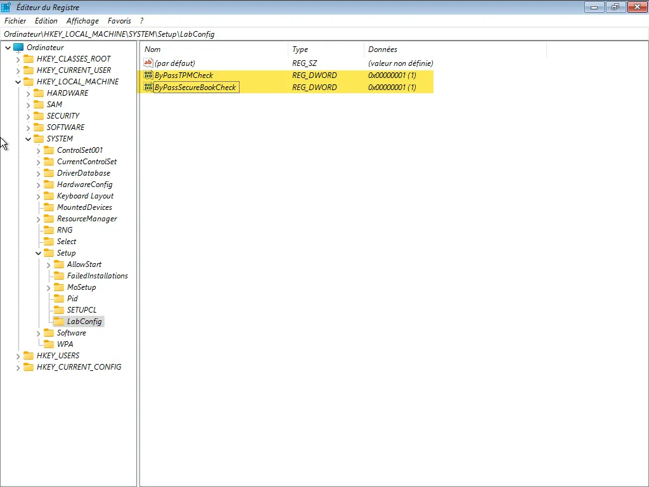Click the (par défaut) string value icon

[x=148, y=63]
